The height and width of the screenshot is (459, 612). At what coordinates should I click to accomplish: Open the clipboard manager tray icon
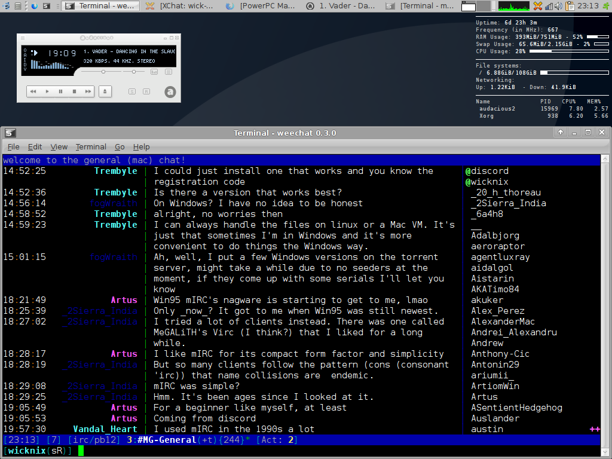[570, 6]
